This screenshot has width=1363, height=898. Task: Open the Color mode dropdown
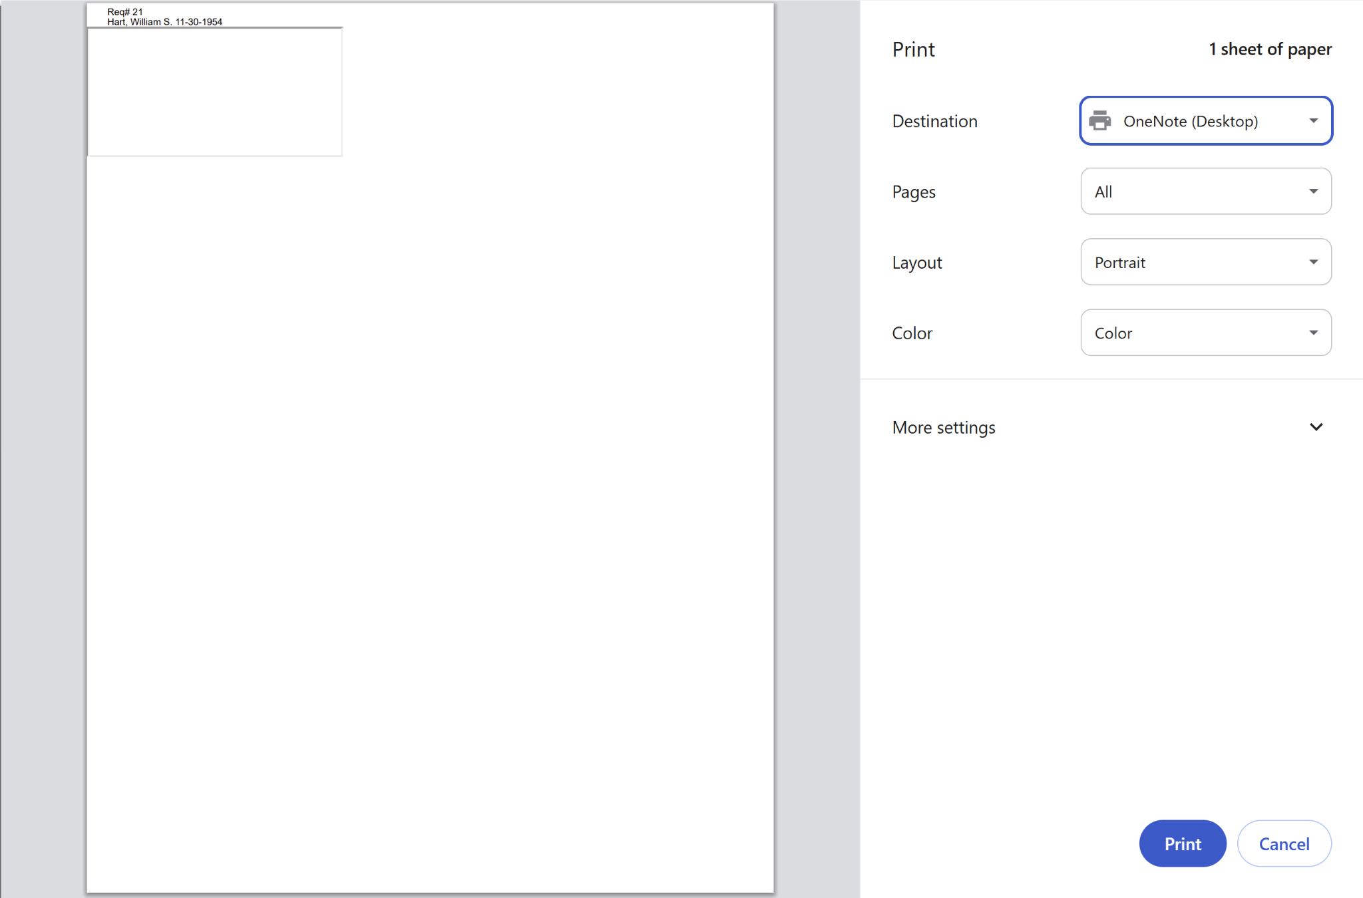(x=1205, y=333)
